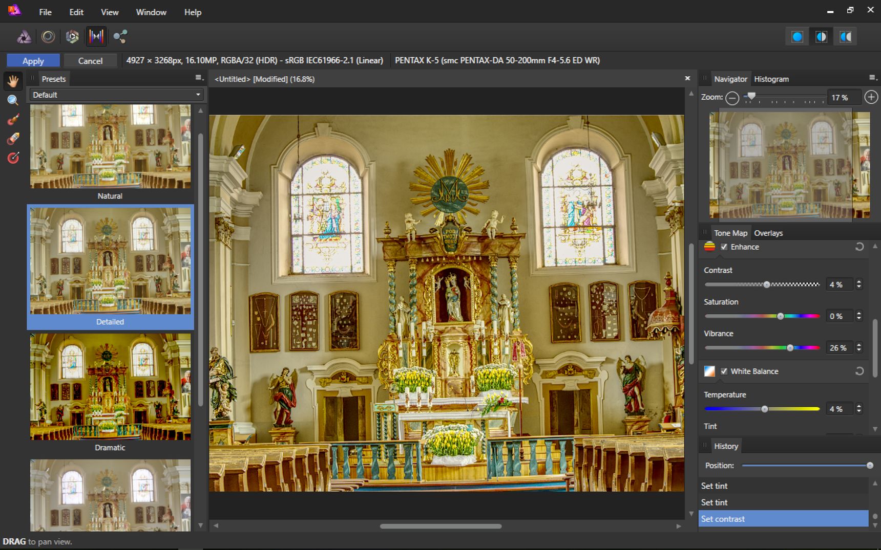
Task: Open the Help menu
Action: pos(193,12)
